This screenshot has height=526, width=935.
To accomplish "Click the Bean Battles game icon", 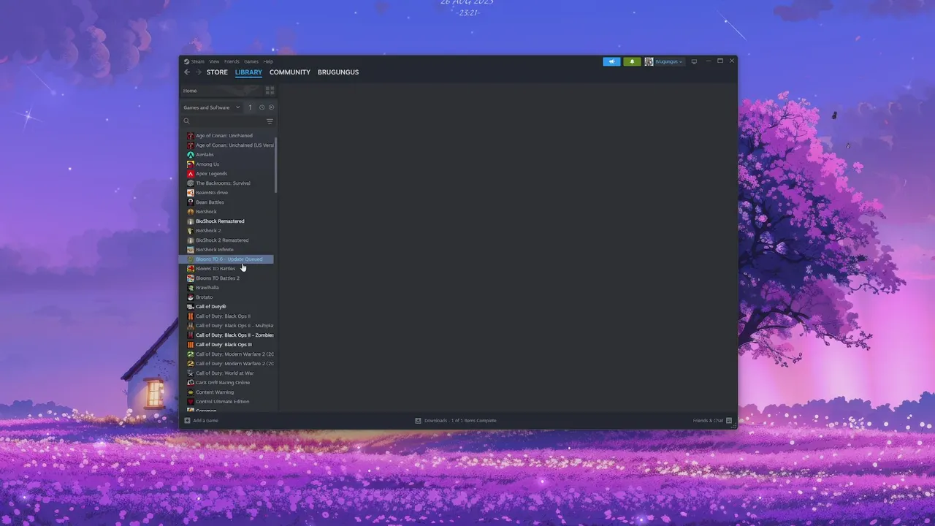I will (191, 202).
